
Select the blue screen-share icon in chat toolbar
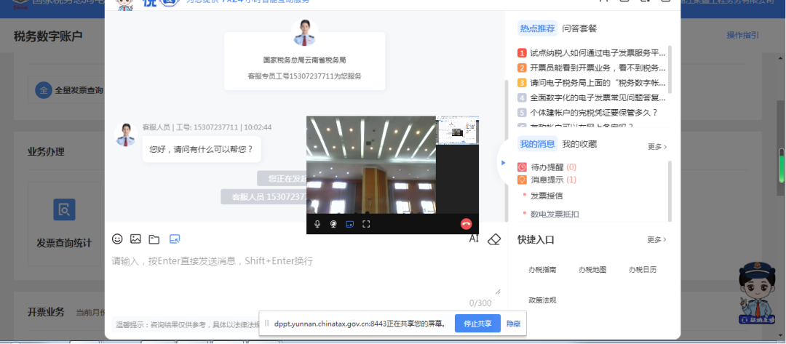(175, 239)
